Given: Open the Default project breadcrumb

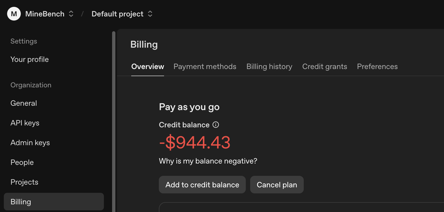Looking at the screenshot, I should point(118,14).
